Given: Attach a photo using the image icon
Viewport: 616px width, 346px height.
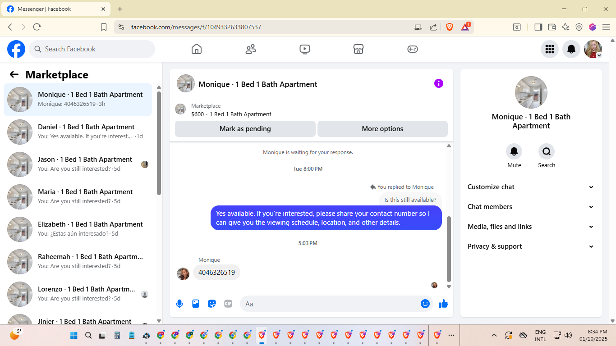Looking at the screenshot, I should [196, 304].
